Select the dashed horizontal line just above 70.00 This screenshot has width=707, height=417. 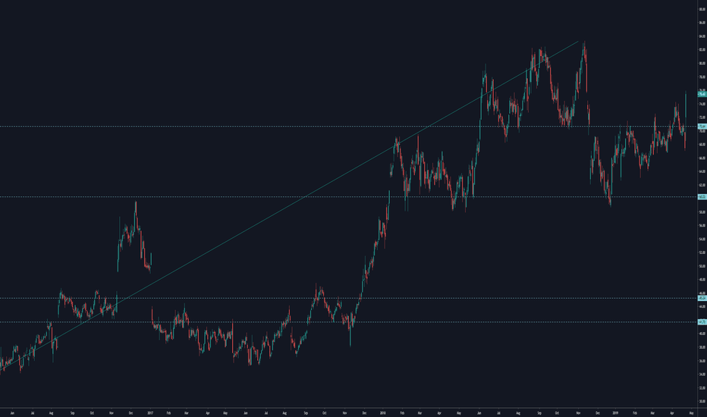click(348, 126)
